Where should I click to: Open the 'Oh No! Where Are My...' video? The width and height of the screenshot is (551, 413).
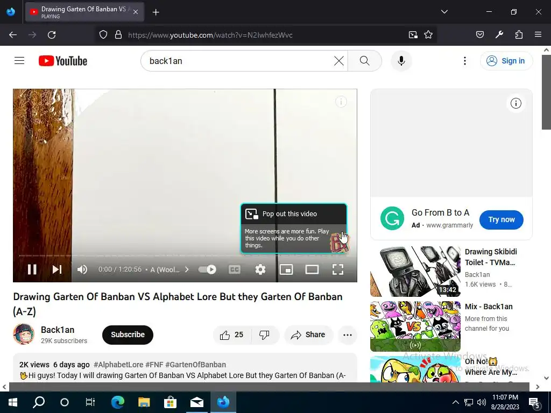pyautogui.click(x=491, y=367)
